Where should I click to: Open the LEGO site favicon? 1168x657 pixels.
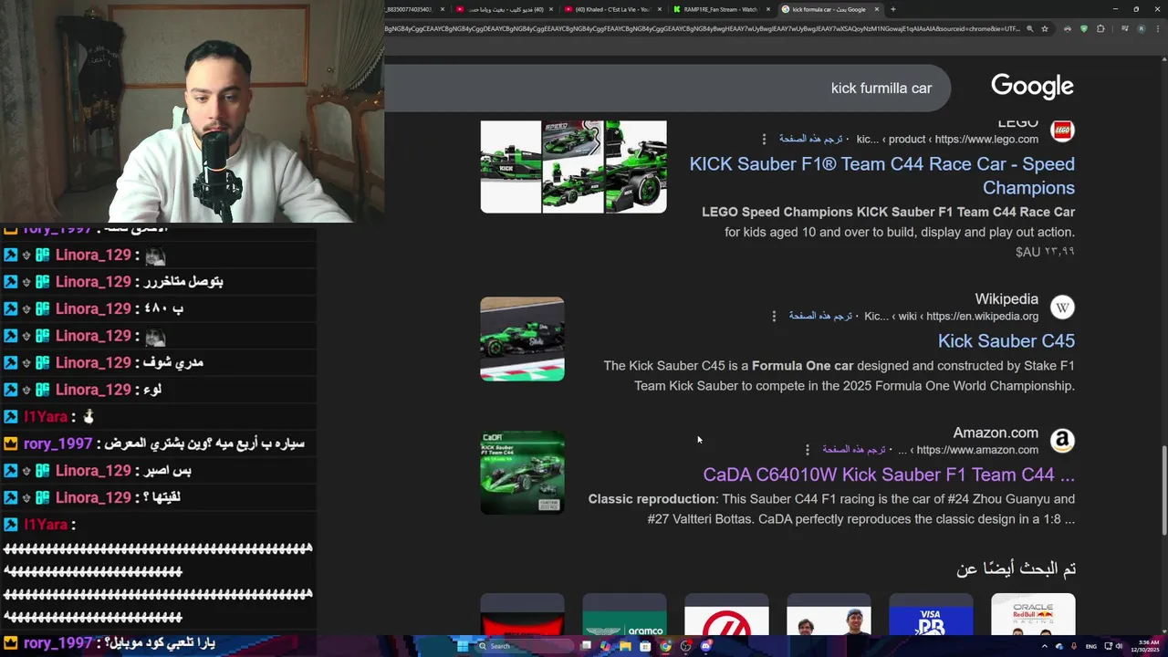pos(1062,130)
